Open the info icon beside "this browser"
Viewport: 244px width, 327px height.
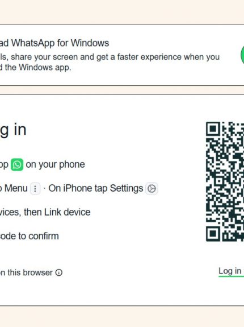(x=59, y=272)
